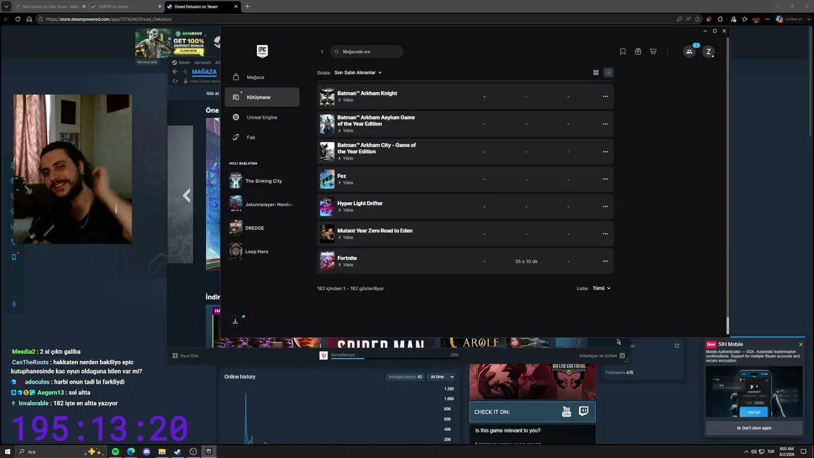Open the friends icon in Epic header
This screenshot has width=814, height=458.
(x=689, y=52)
